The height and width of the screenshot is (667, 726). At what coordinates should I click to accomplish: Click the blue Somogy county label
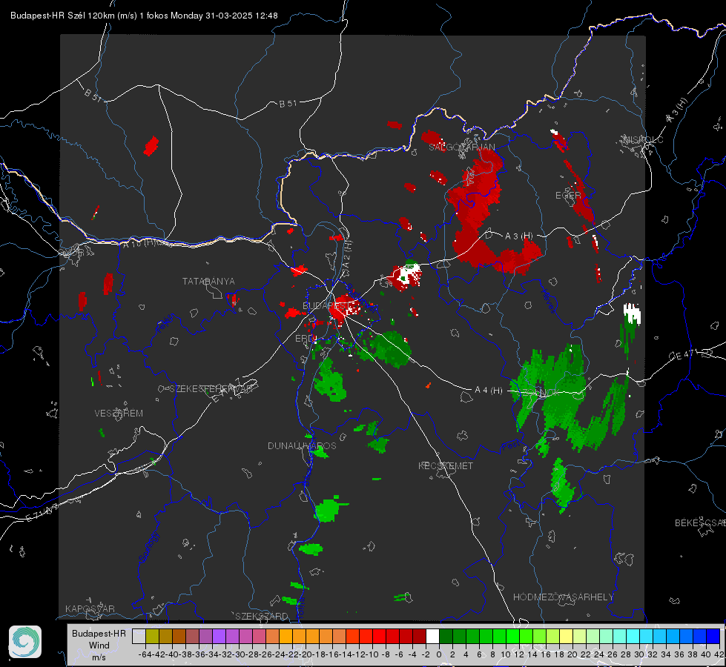148,547
